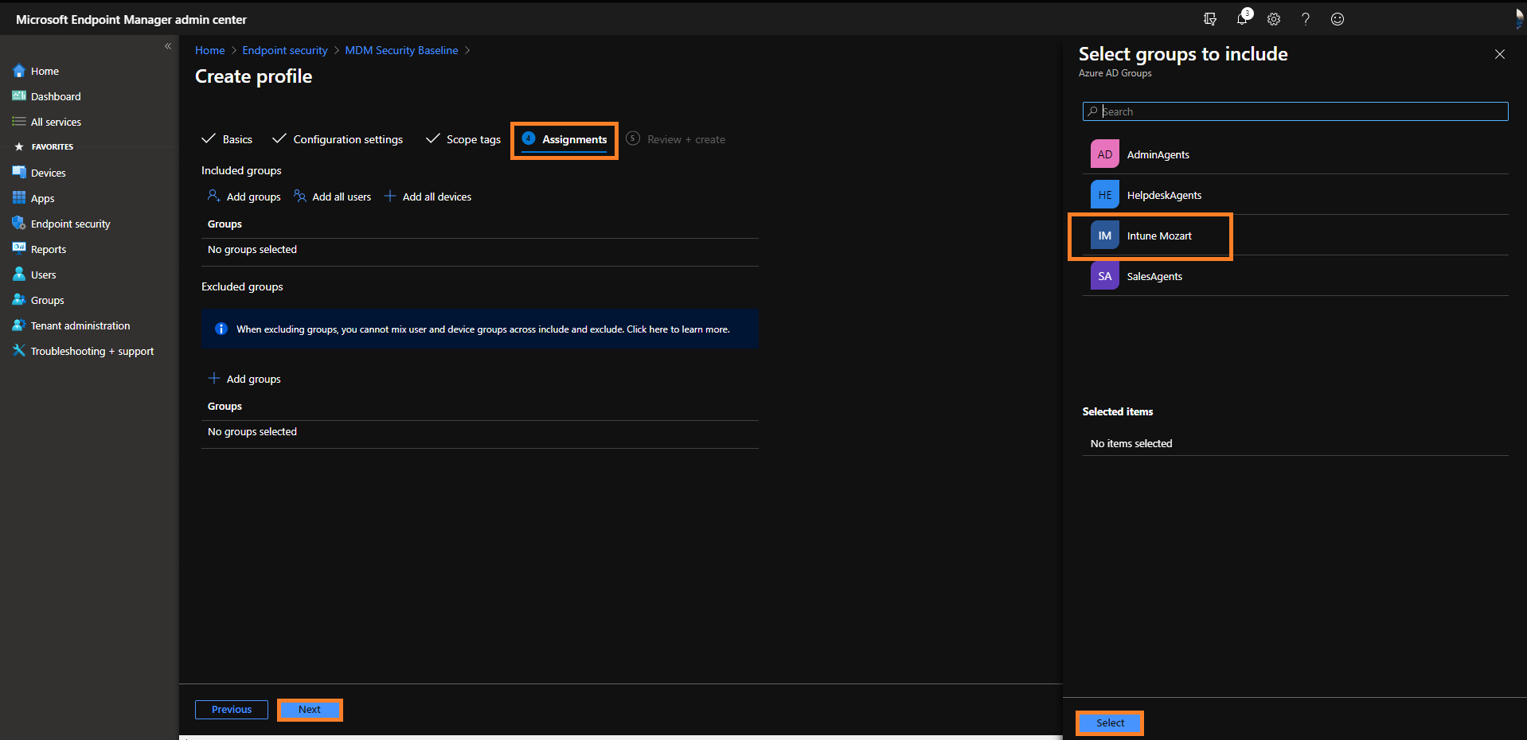Viewport: 1527px width, 740px height.
Task: Click the Devices icon in sidebar
Action: click(x=19, y=173)
